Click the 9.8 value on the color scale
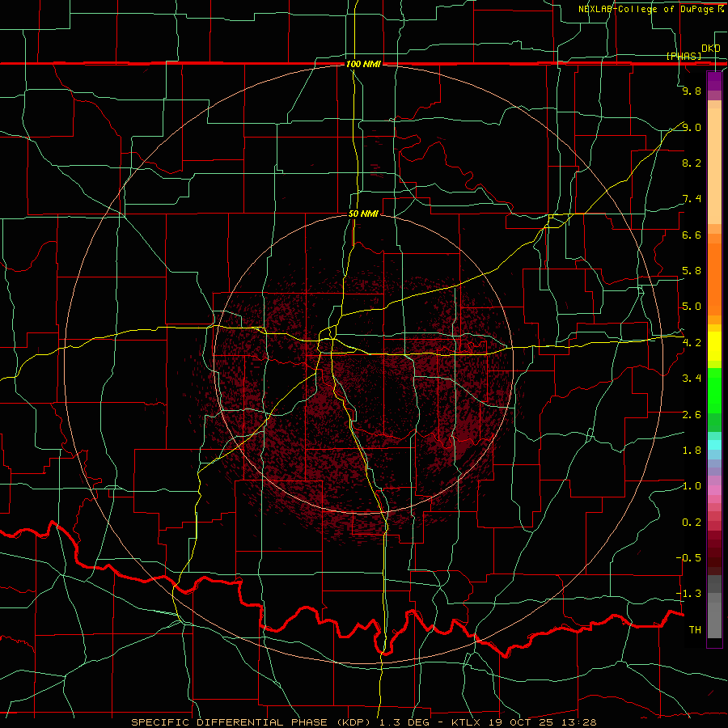This screenshot has height=728, width=728. 692,91
